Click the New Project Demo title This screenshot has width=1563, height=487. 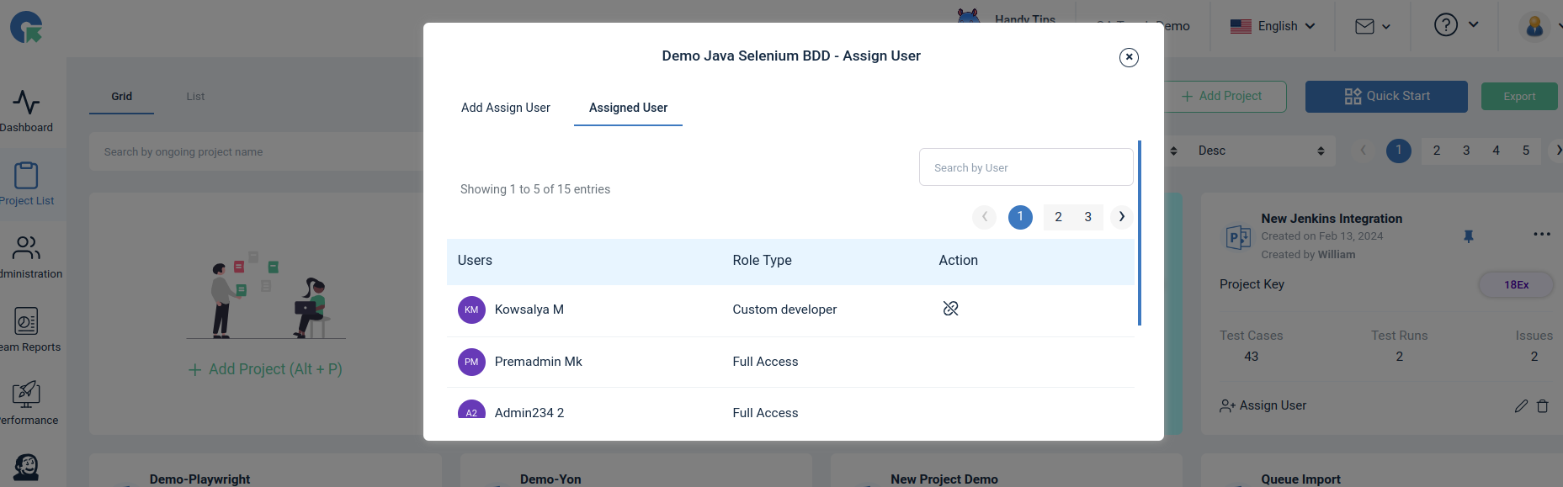pos(944,479)
